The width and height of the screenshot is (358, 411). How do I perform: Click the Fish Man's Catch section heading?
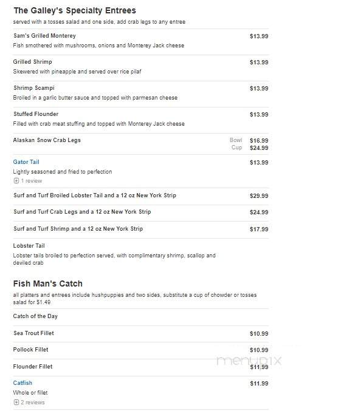coord(48,284)
